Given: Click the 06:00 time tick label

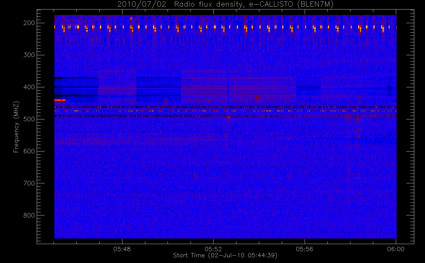Looking at the screenshot, I should click(396, 249).
